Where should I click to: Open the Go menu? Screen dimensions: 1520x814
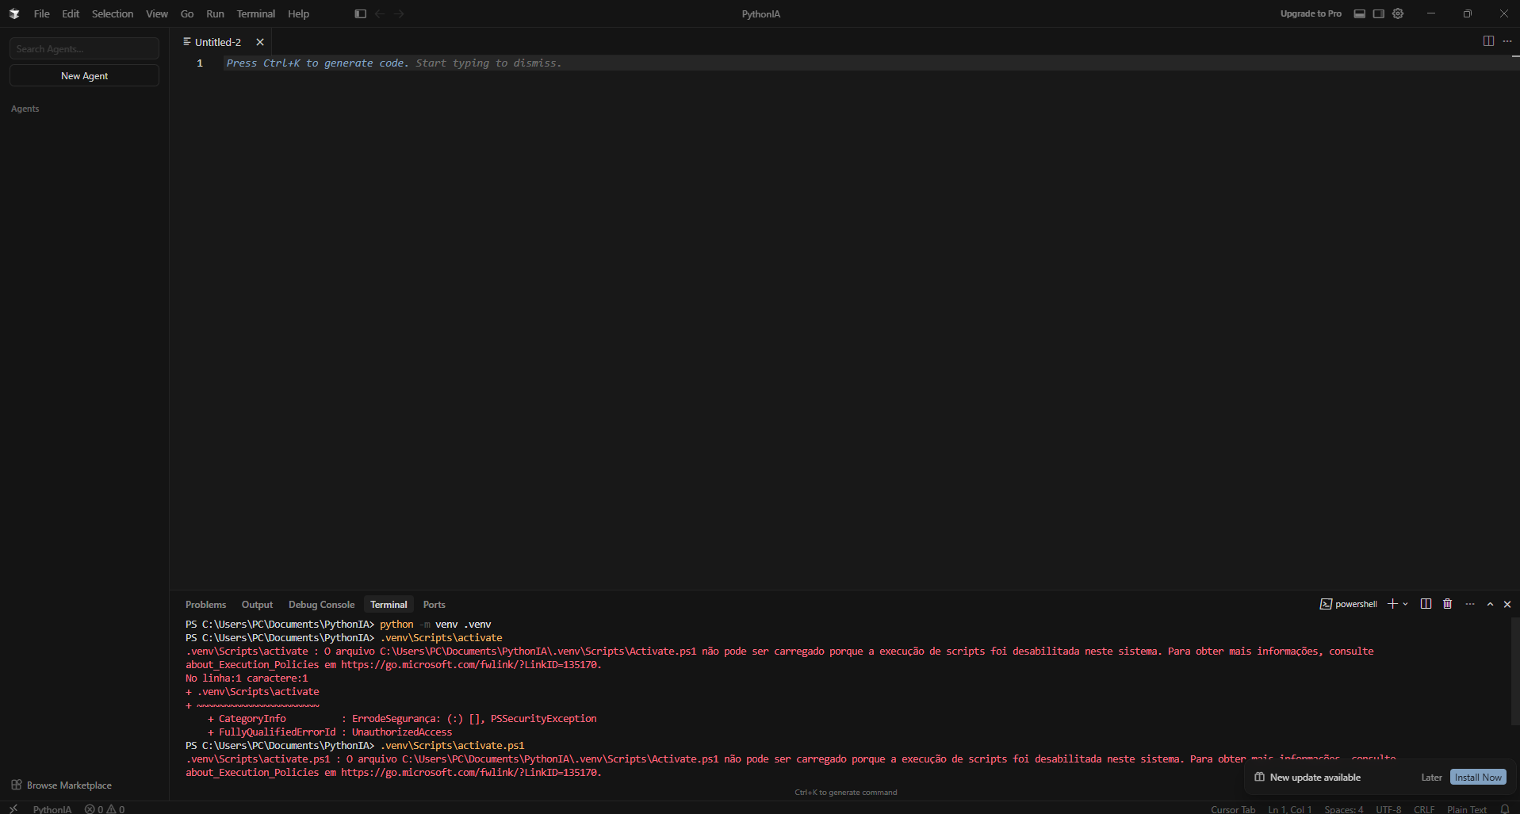click(x=187, y=13)
